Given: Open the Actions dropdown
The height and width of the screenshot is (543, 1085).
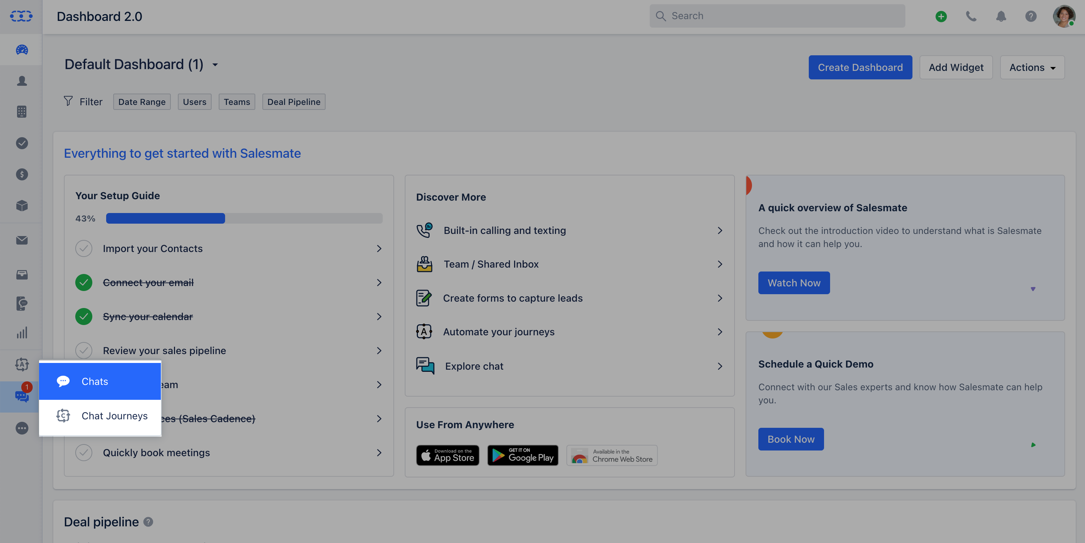Looking at the screenshot, I should coord(1032,67).
